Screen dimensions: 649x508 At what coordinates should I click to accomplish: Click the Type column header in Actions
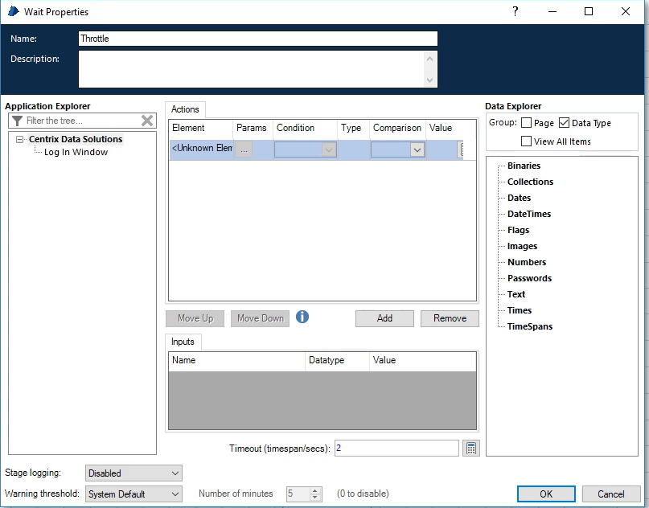pyautogui.click(x=353, y=128)
